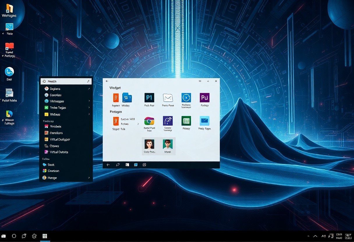354x242 pixels.
Task: Open the gray document desktop shortcut
Action: [9, 93]
